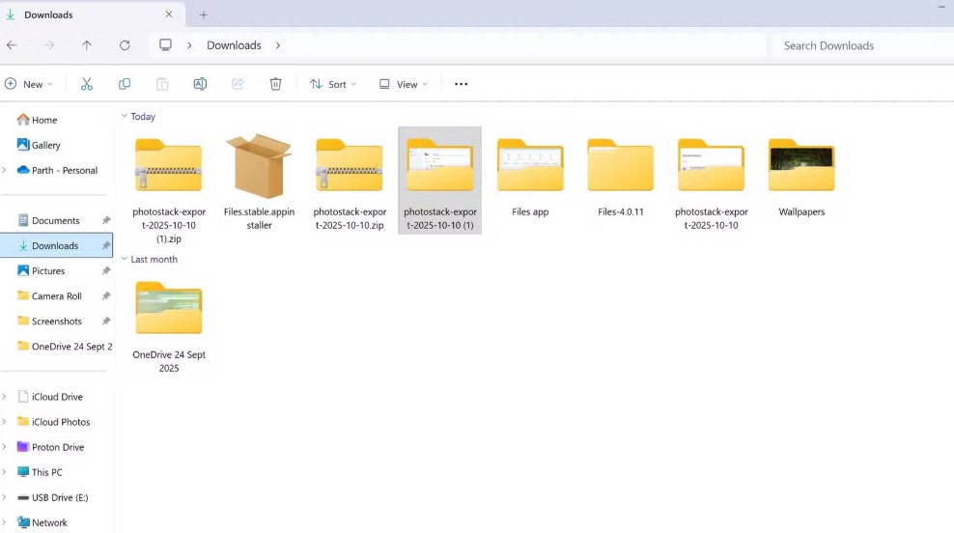
Task: Select the Wallpapers folder thumbnail
Action: coord(801,169)
